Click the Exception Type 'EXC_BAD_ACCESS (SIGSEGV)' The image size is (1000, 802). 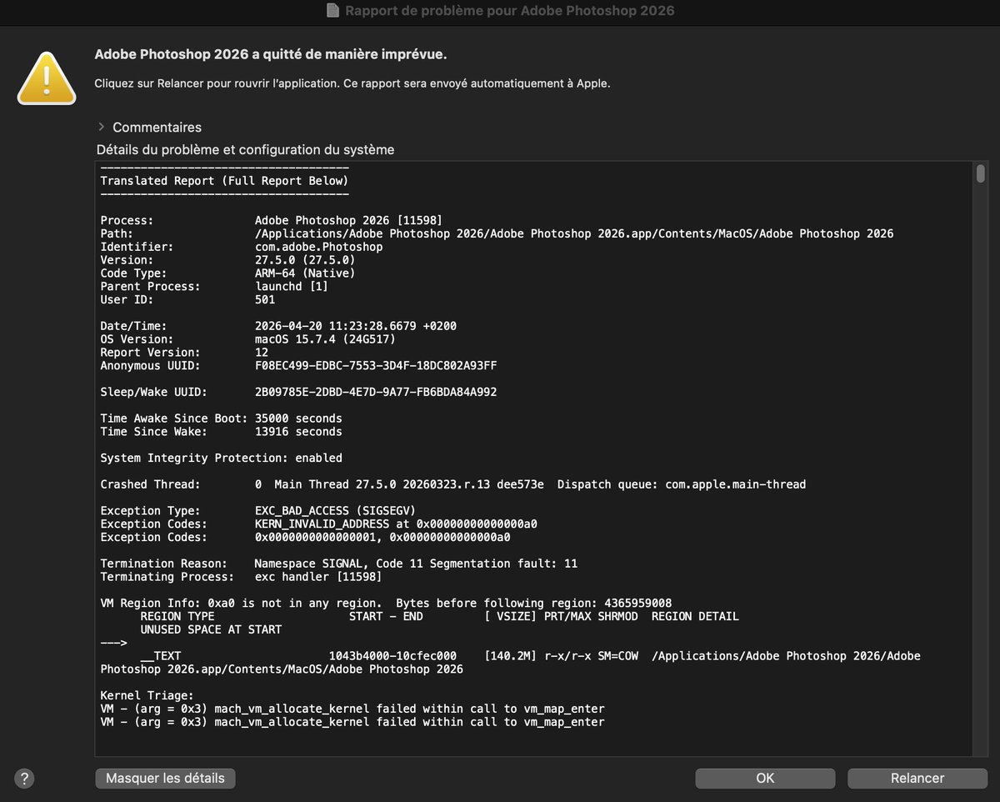(x=335, y=511)
